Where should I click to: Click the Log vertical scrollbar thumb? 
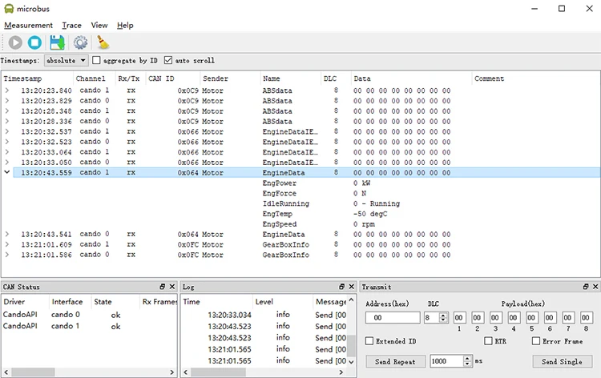351,346
